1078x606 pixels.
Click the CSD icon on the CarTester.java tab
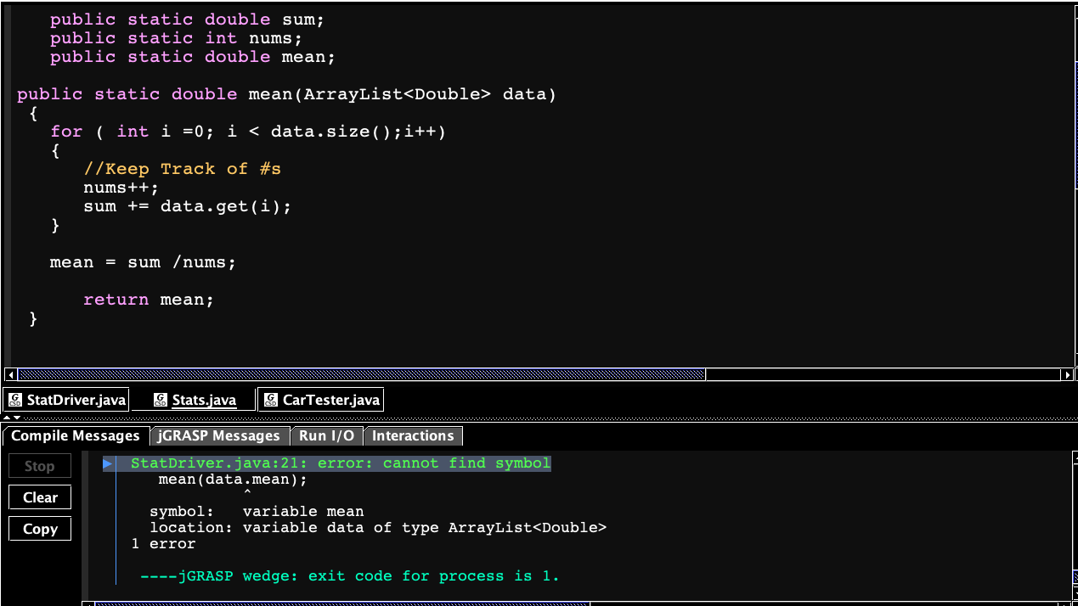pyautogui.click(x=271, y=400)
